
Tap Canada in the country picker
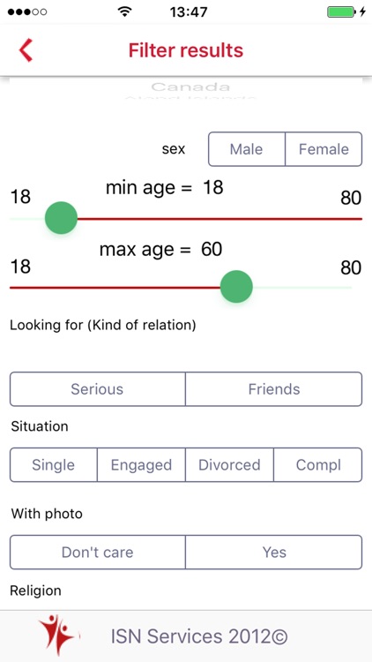[190, 87]
